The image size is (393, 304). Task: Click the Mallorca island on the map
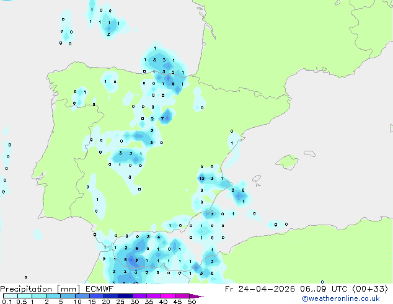[288, 162]
